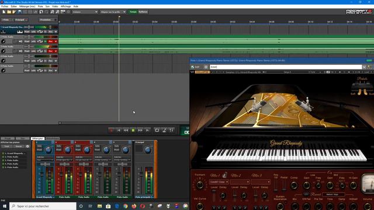374x210 pixels.
Task: Click the Tout button in mixer
Action: coord(6,146)
